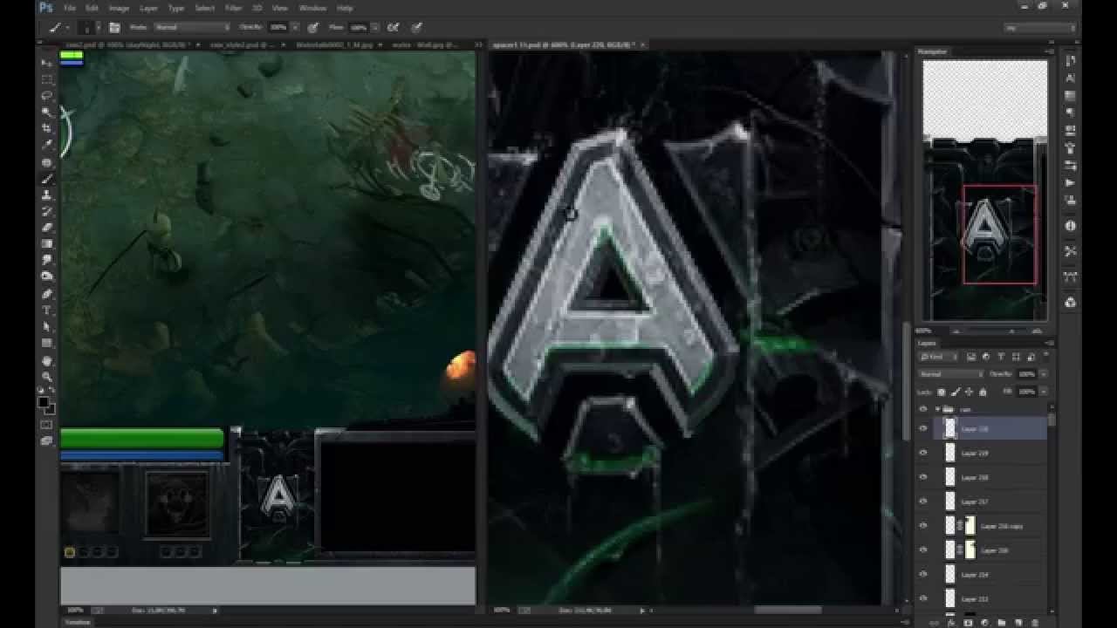Hide the Layer 217 layer

923,502
